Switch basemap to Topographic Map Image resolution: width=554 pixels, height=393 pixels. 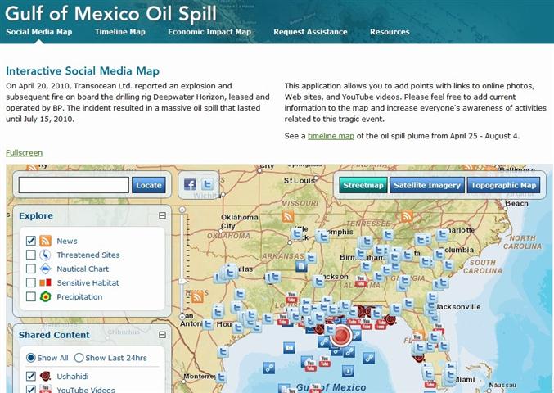pyautogui.click(x=503, y=185)
